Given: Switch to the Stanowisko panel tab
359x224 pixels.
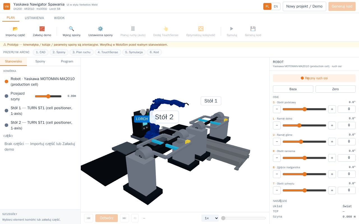Looking at the screenshot, I should (13, 61).
